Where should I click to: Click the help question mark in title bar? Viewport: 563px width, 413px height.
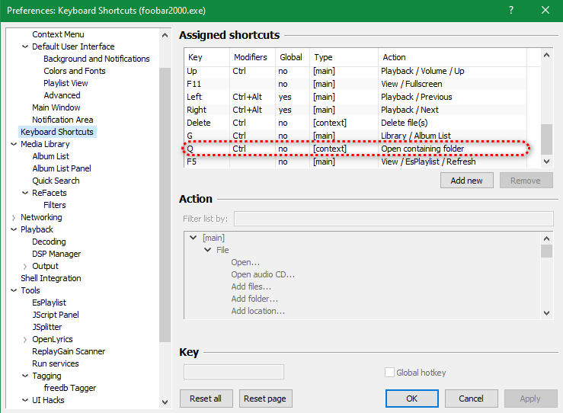pyautogui.click(x=510, y=11)
